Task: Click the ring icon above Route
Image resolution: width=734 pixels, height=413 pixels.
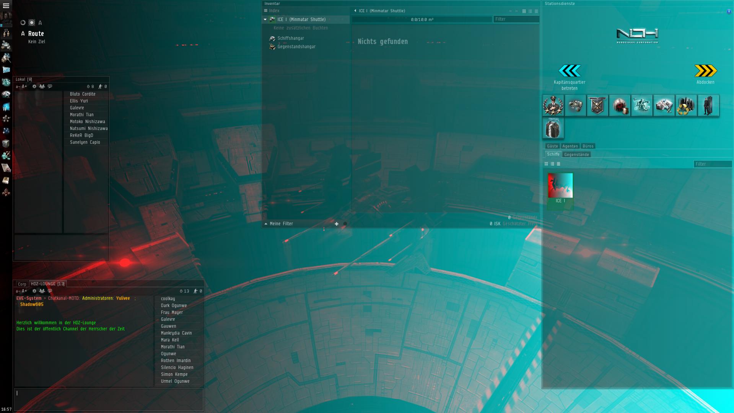Action: click(23, 23)
